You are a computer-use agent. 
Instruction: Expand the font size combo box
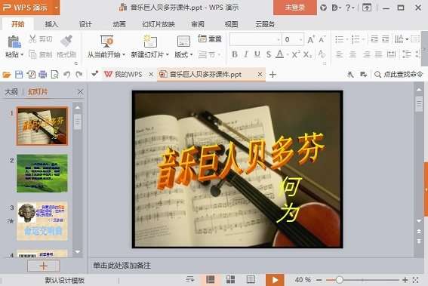click(x=300, y=39)
